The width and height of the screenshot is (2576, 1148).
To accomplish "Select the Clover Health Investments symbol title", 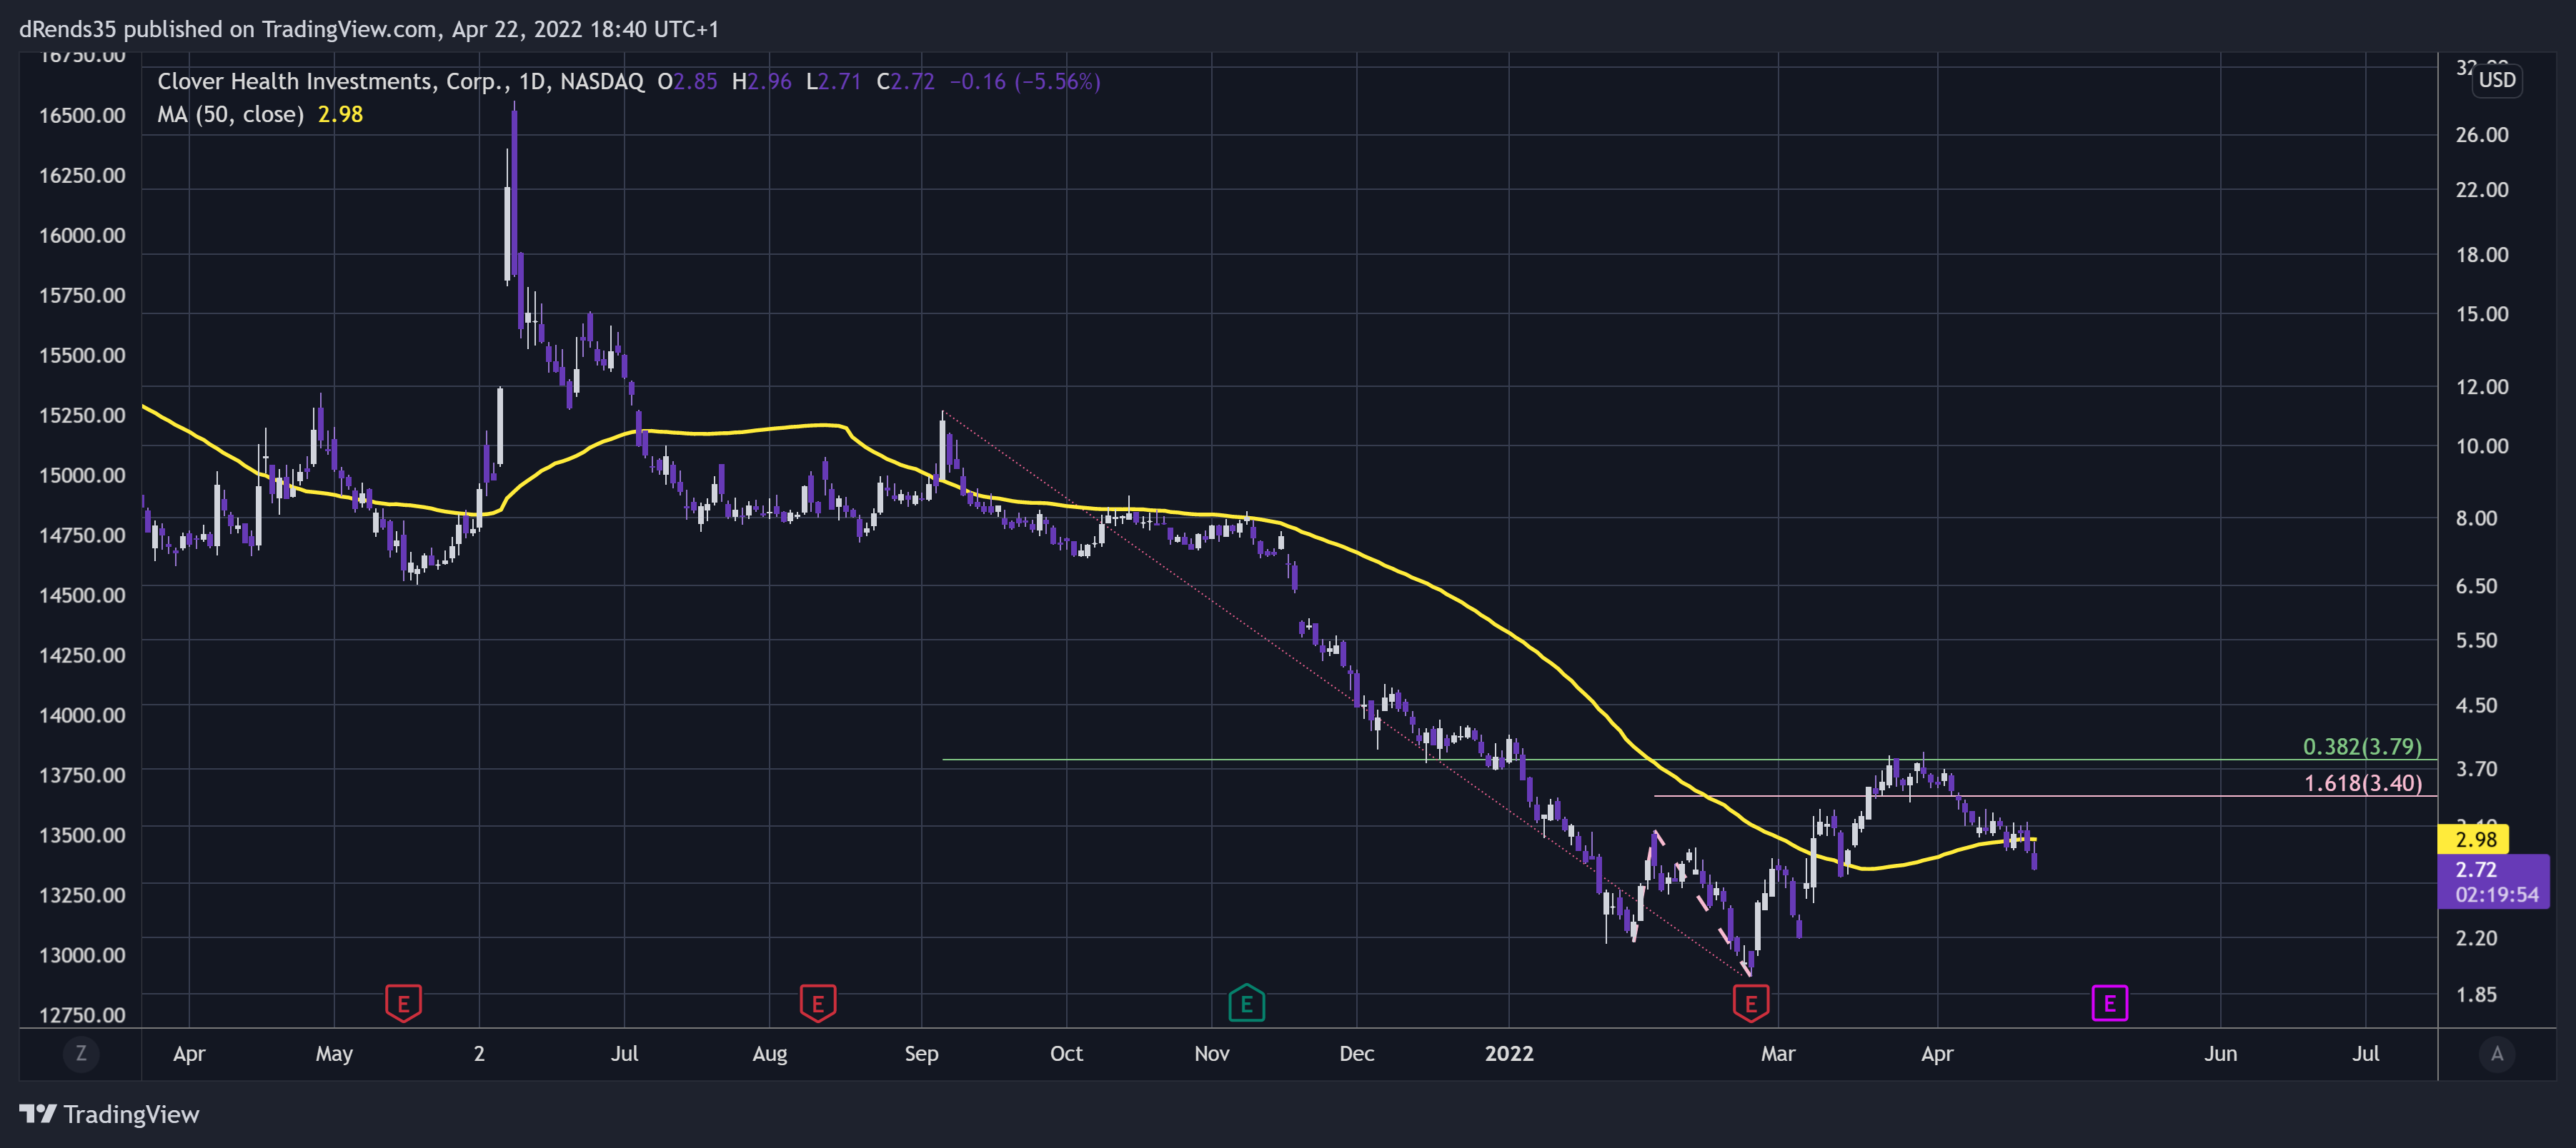I will pos(400,81).
